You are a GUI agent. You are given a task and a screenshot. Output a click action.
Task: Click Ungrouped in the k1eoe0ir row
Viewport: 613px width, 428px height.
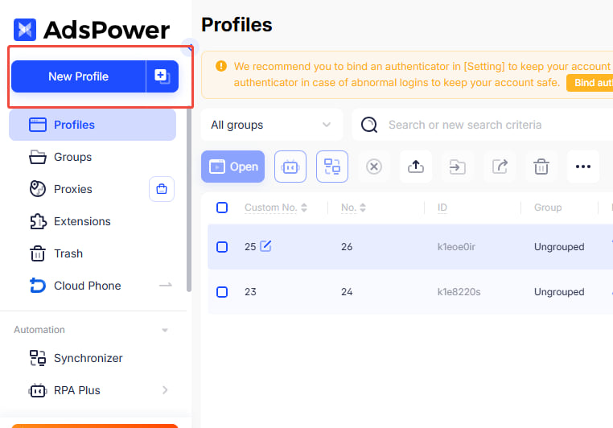(559, 247)
